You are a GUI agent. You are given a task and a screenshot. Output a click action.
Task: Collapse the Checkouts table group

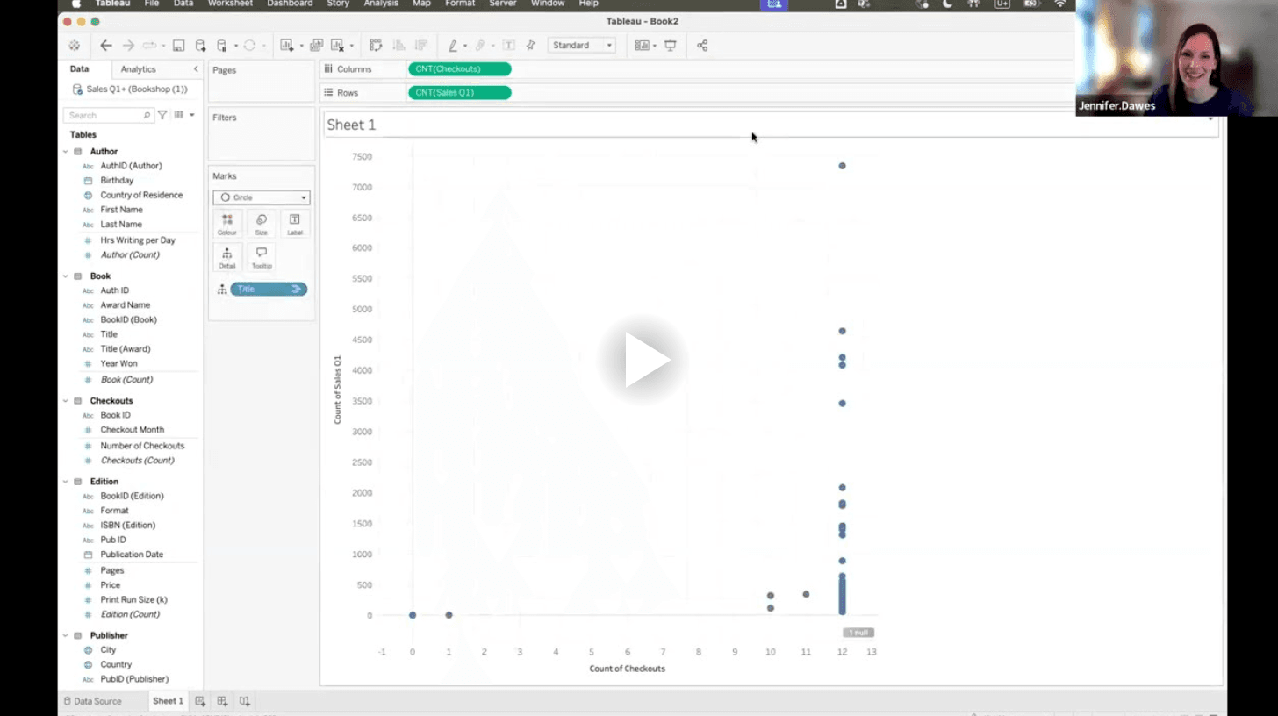[66, 401]
